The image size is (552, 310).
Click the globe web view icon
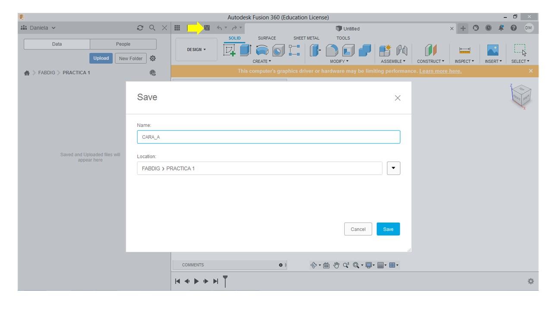pyautogui.click(x=153, y=72)
